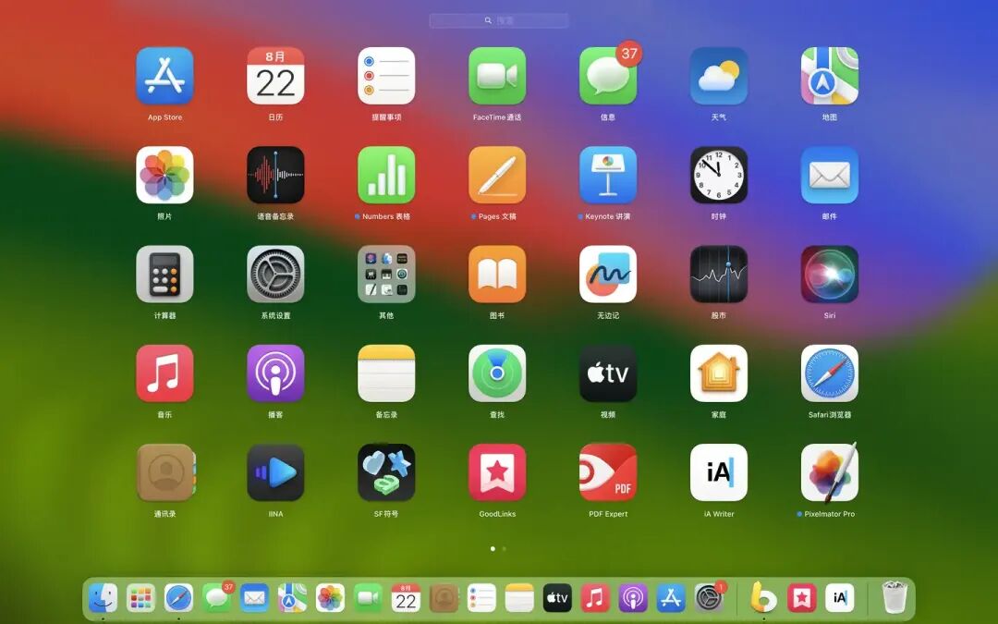The image size is (998, 624).
Task: Launch PDF Expert app
Action: click(x=608, y=473)
